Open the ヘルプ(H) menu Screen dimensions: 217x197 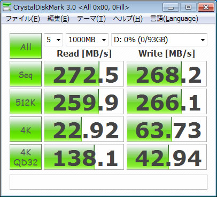coord(128,19)
